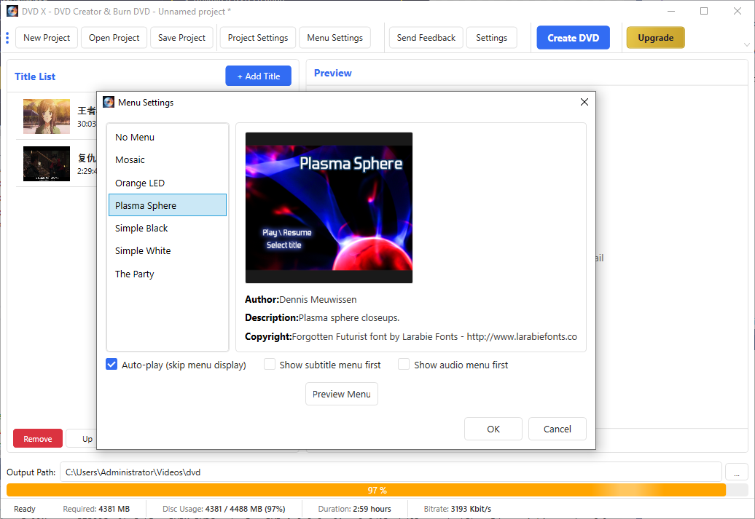Image resolution: width=755 pixels, height=519 pixels.
Task: Click the Required: 4381 MB status entry
Action: (x=96, y=508)
